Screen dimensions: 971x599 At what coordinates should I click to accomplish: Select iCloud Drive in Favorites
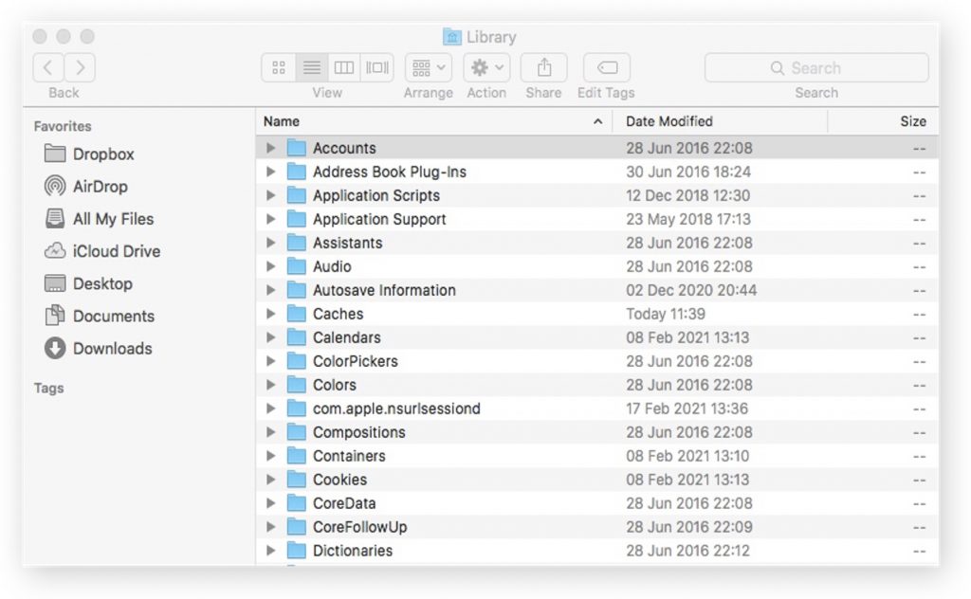tap(116, 251)
